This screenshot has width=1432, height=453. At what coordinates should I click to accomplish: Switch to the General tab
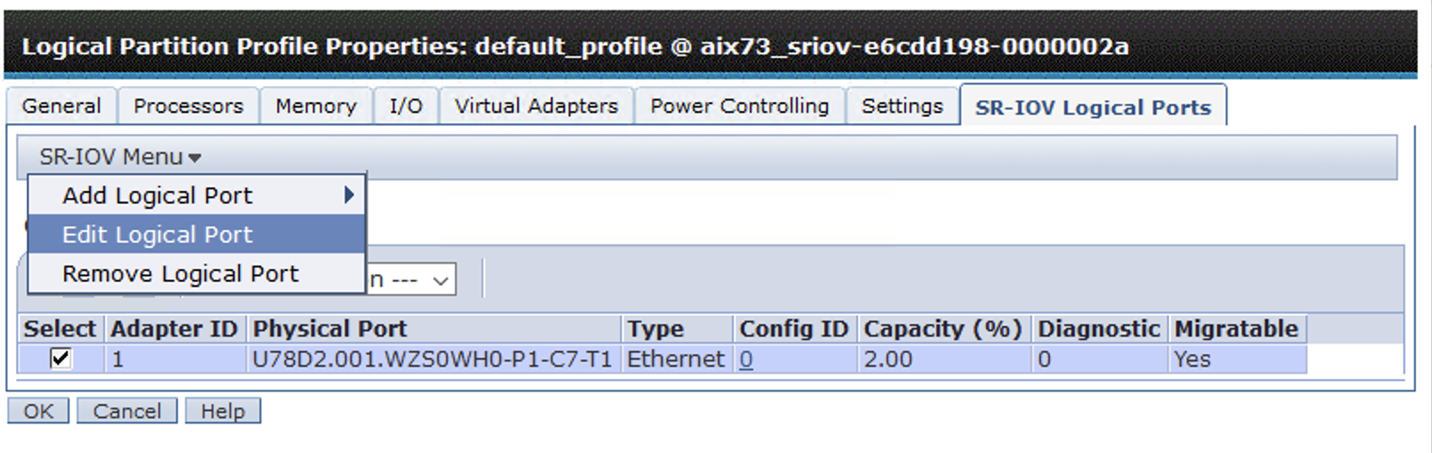pyautogui.click(x=61, y=106)
